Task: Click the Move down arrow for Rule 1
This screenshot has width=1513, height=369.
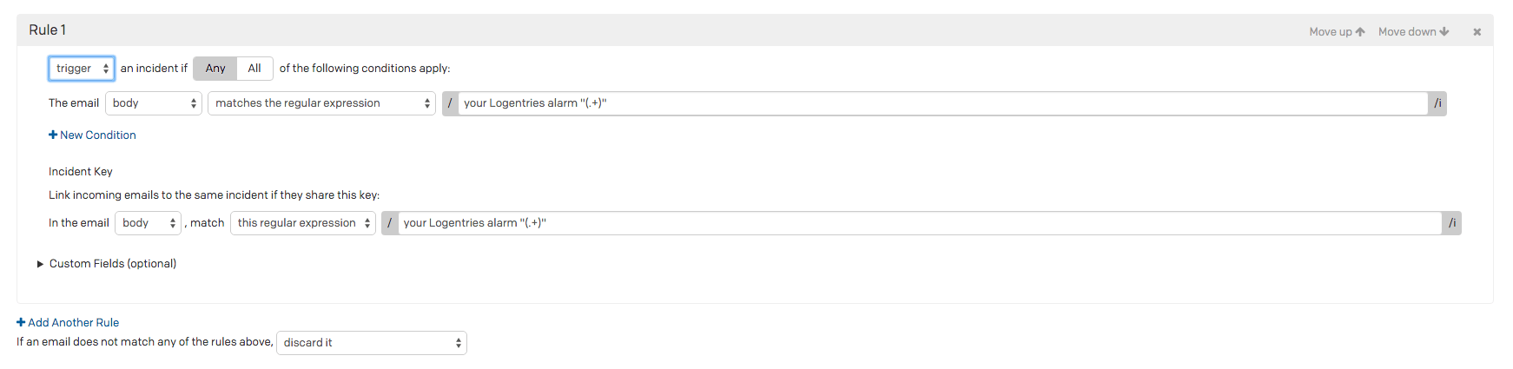Action: (x=1444, y=32)
